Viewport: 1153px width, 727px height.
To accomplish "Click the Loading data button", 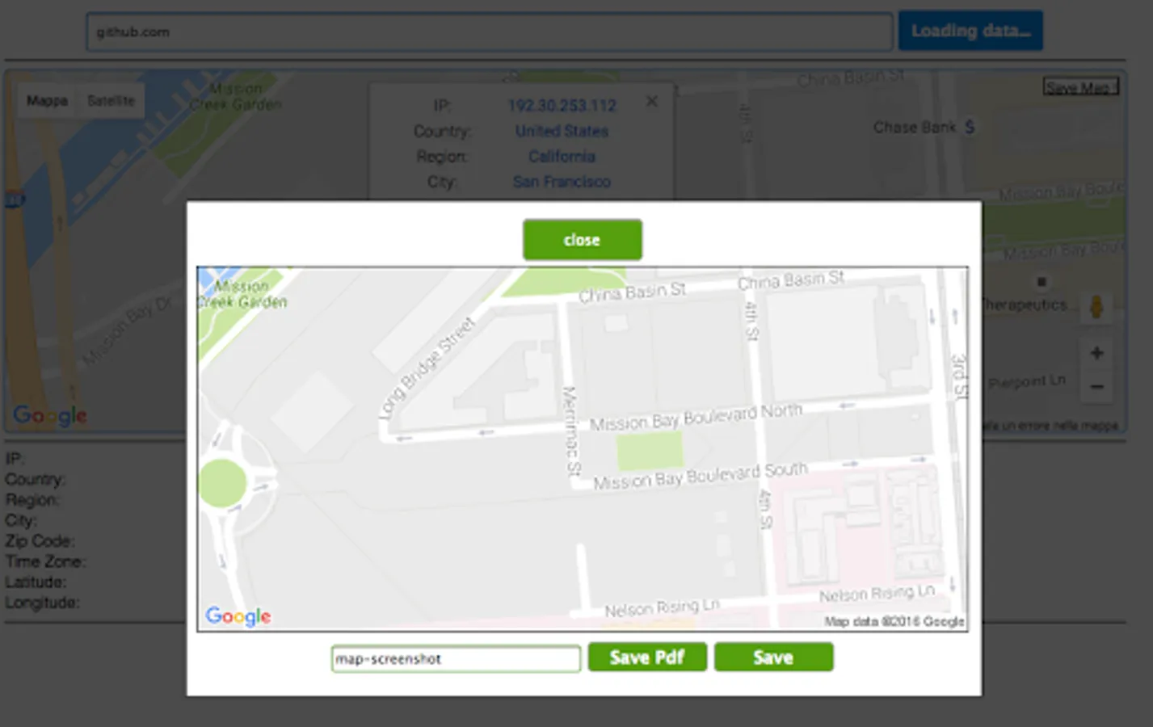I will pos(970,31).
